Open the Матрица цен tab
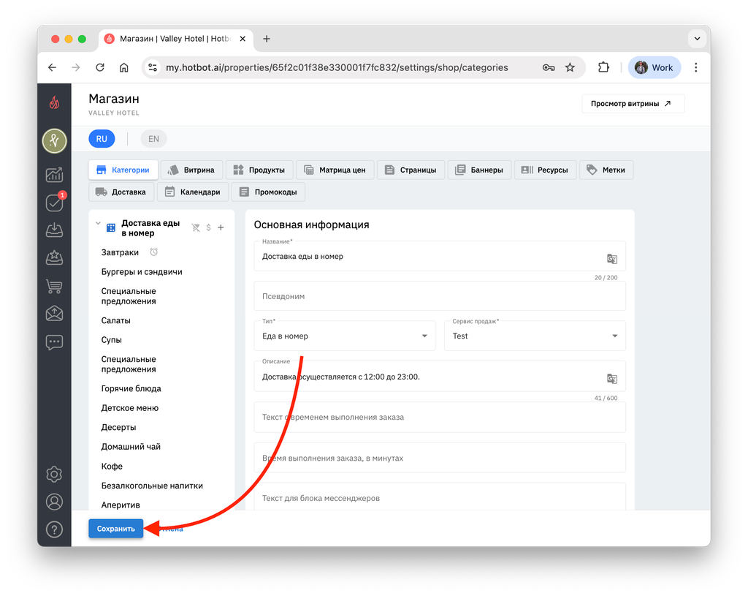This screenshot has width=748, height=596. click(335, 170)
